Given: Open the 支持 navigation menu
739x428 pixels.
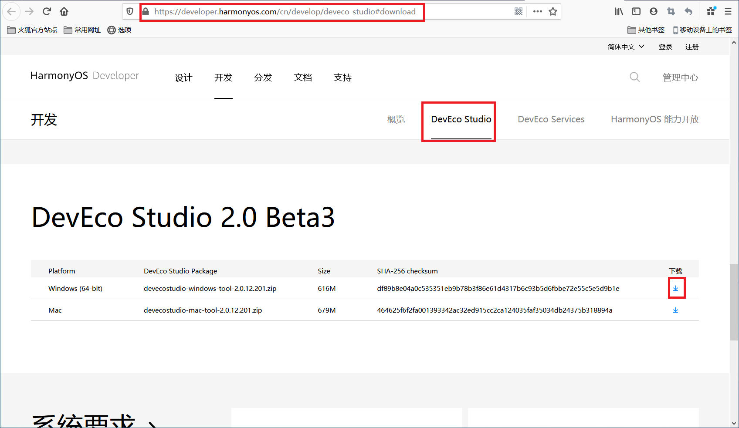Looking at the screenshot, I should coord(342,78).
